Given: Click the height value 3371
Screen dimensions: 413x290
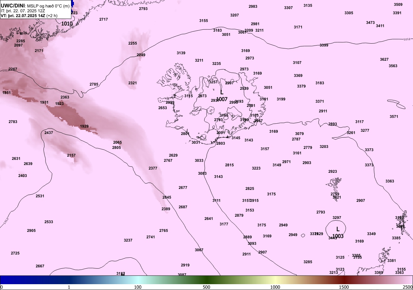Looking at the screenshot, I should [x=320, y=101].
